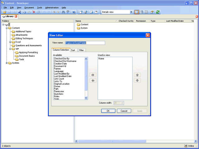Click the green Refresh toolbar icon
Image resolution: width=199 pixels, height=149 pixels.
(158, 12)
